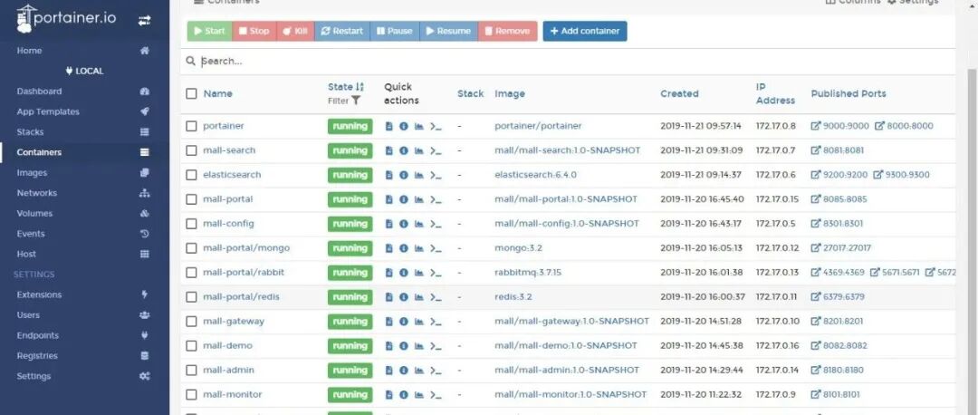This screenshot has width=978, height=415.
Task: Check the mall-search container checkbox
Action: [x=191, y=150]
